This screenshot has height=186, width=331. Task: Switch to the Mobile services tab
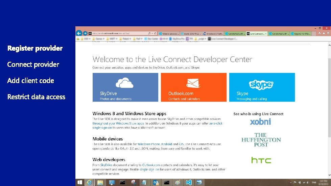tap(169, 34)
